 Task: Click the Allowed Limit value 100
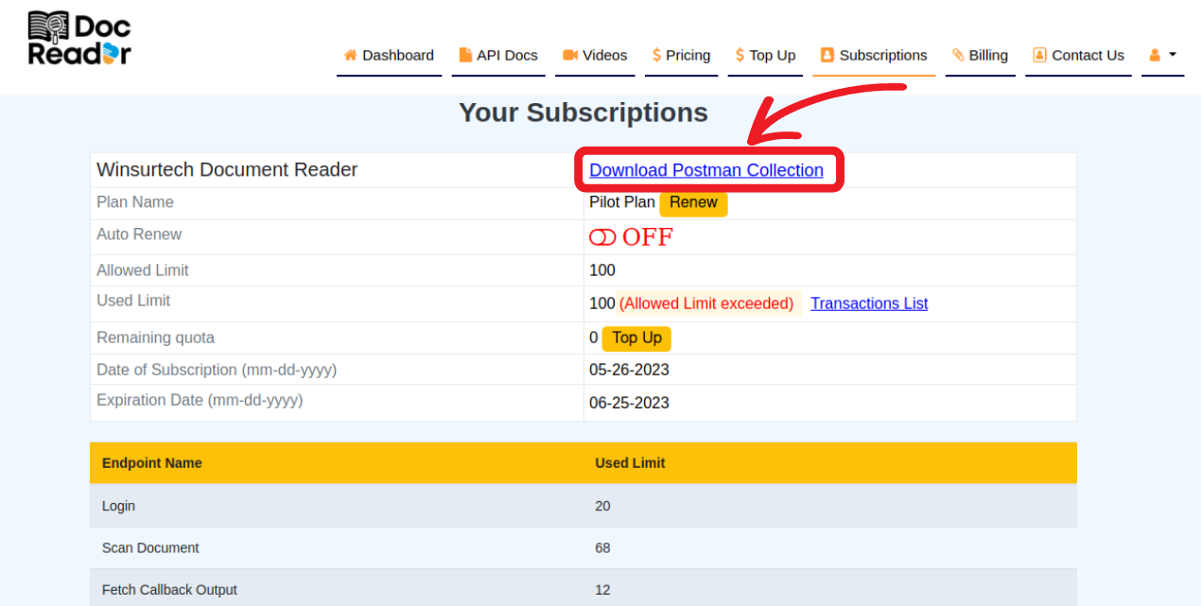tap(602, 270)
